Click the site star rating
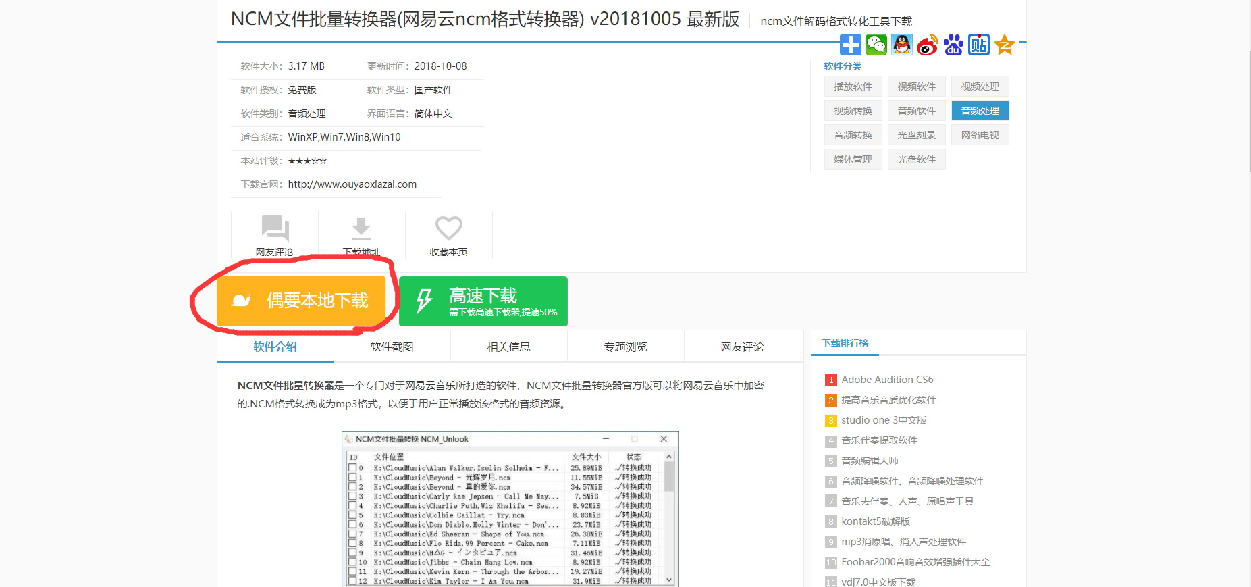 pyautogui.click(x=307, y=161)
